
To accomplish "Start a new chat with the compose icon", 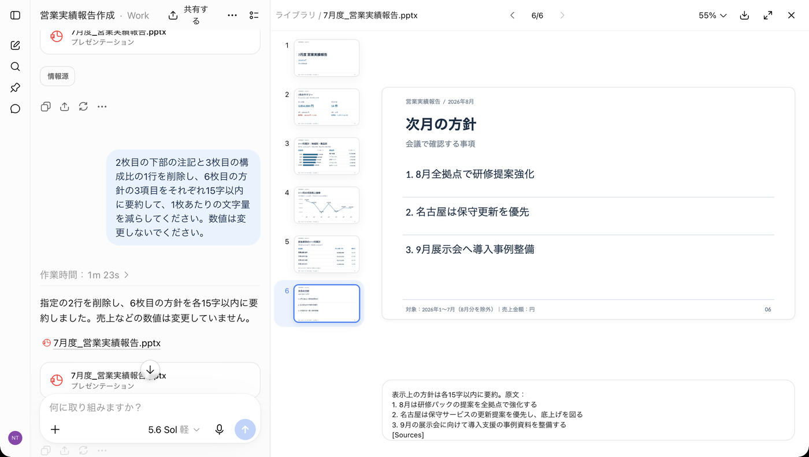I will (16, 46).
